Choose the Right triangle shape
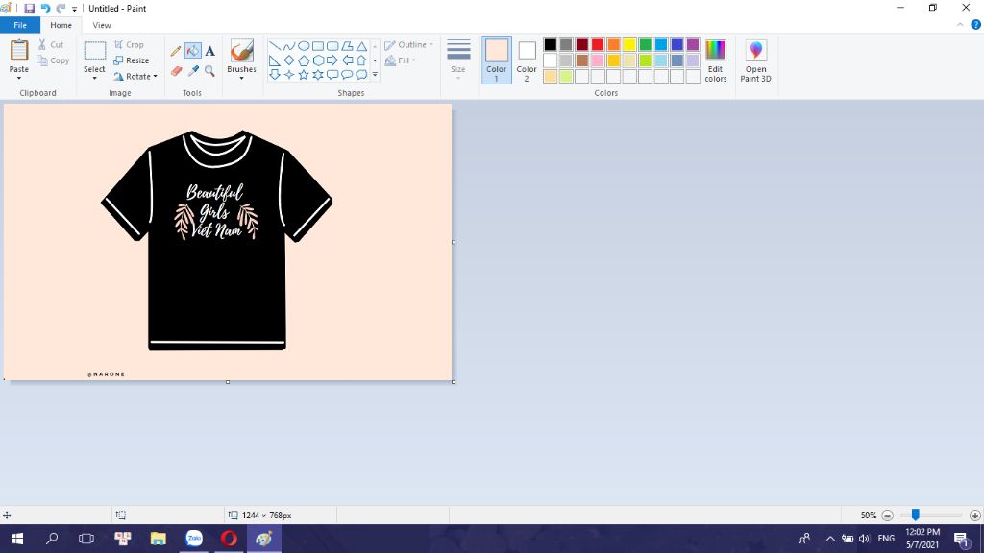The height and width of the screenshot is (553, 984). [x=274, y=60]
